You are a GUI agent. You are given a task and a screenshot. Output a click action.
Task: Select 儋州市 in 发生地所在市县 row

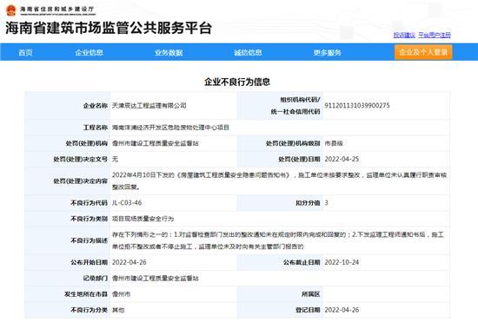pyautogui.click(x=122, y=294)
